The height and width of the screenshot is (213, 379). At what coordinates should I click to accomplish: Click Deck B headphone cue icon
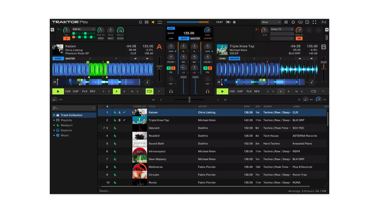coord(208,92)
